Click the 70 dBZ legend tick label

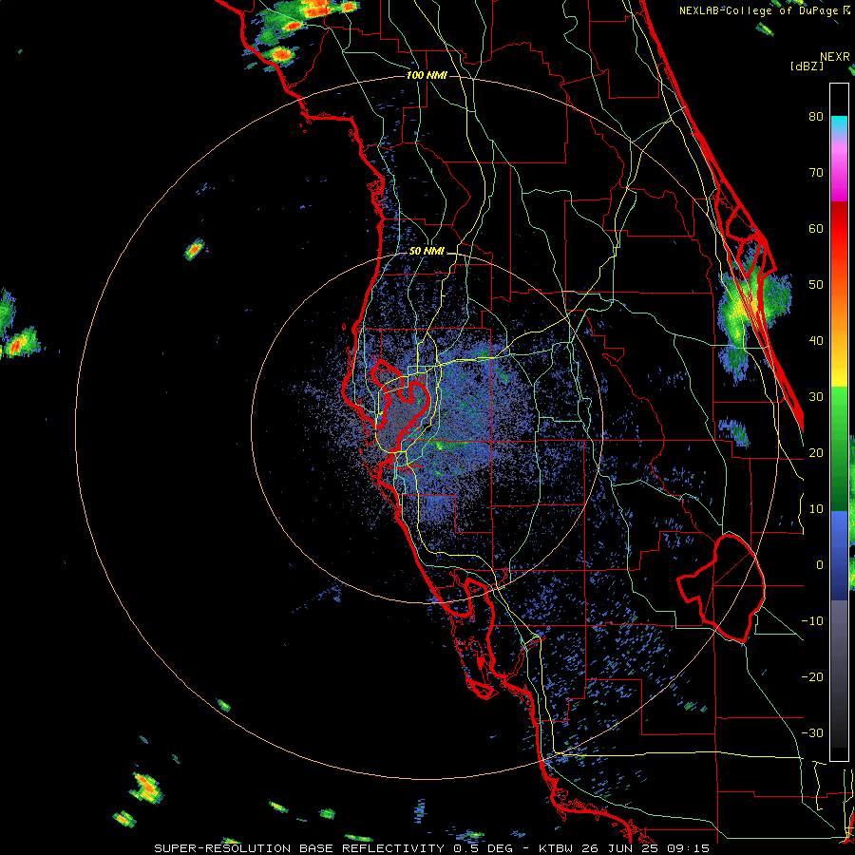tap(816, 172)
